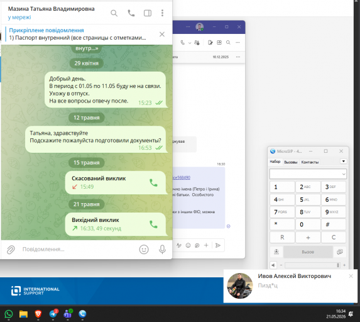The width and height of the screenshot is (360, 322).
Task: Open the Teams profile avatar in title bar
Action: tap(200, 27)
